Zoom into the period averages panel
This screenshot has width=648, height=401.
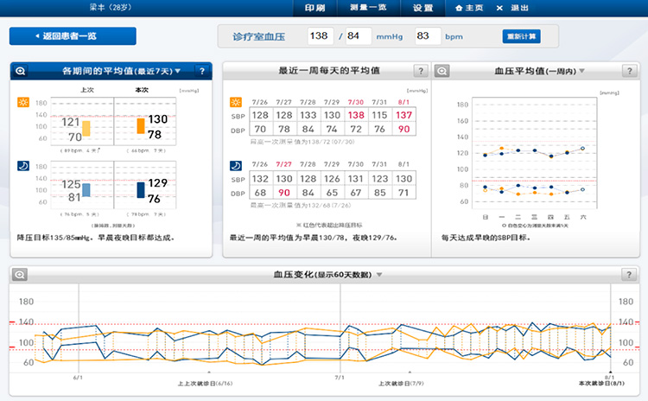[20, 71]
